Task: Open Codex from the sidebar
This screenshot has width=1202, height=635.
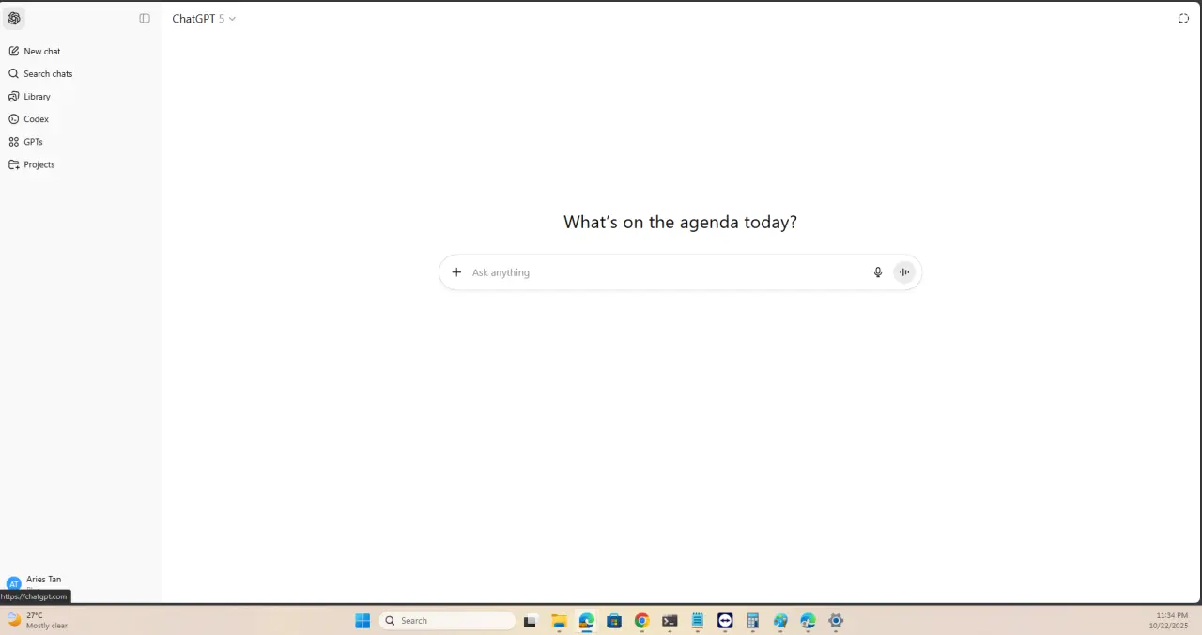Action: [36, 119]
